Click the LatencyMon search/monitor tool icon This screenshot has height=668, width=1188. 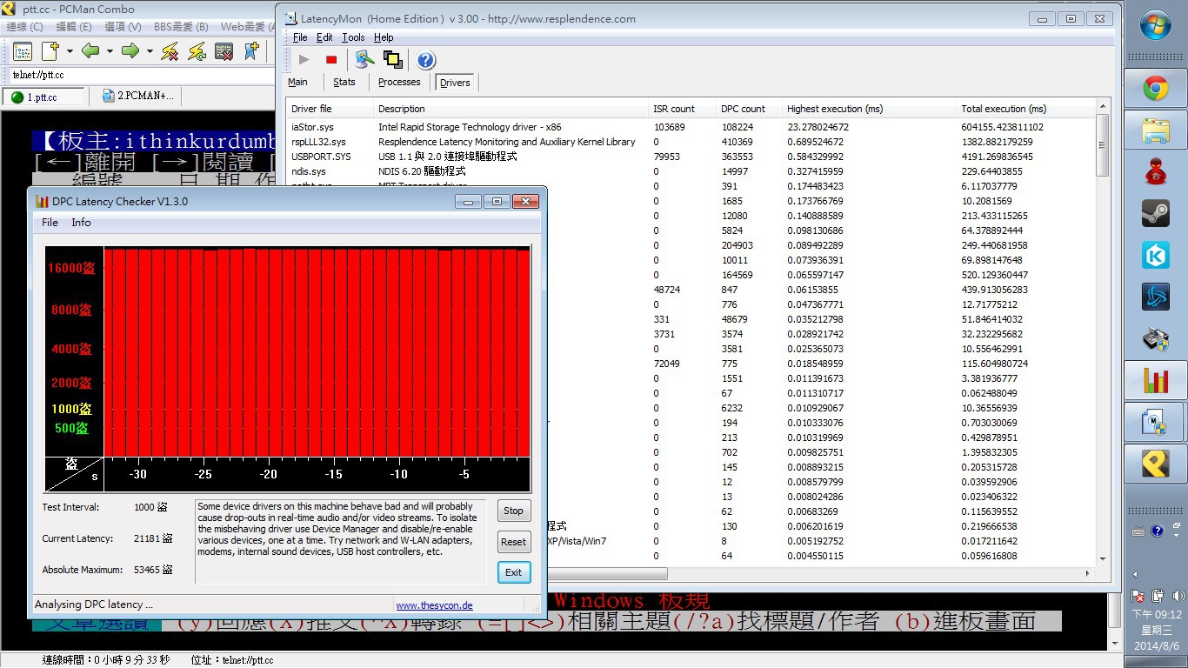coord(364,59)
